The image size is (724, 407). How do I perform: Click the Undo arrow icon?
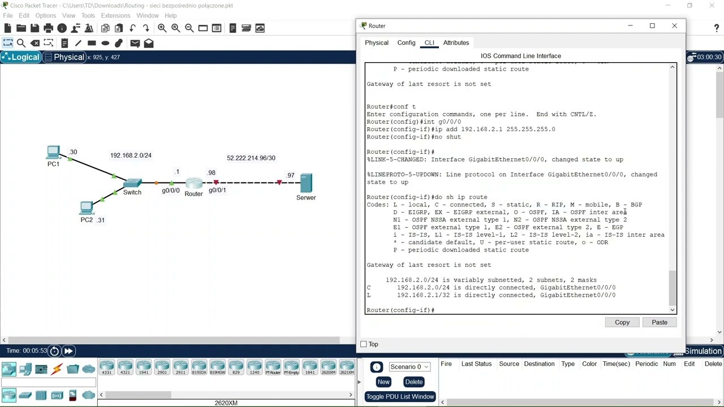(132, 28)
